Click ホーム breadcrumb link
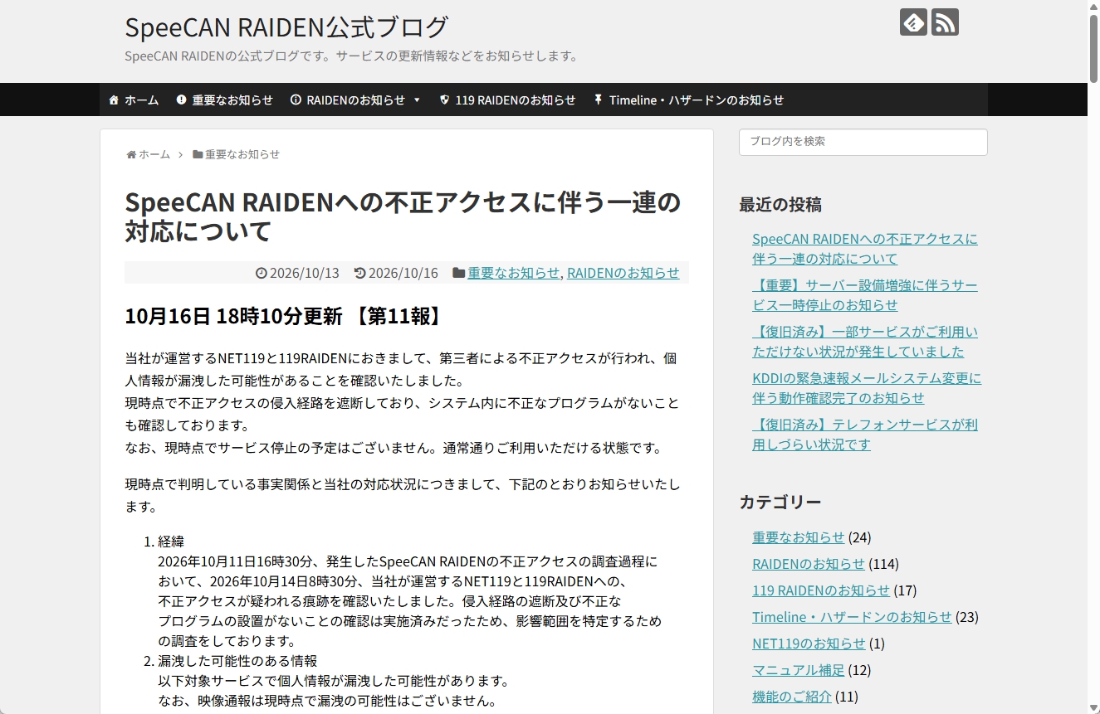Screen dimensions: 1100x714 pyautogui.click(x=154, y=154)
